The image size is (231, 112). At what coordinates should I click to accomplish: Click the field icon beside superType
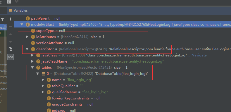pyautogui.click(x=33, y=31)
